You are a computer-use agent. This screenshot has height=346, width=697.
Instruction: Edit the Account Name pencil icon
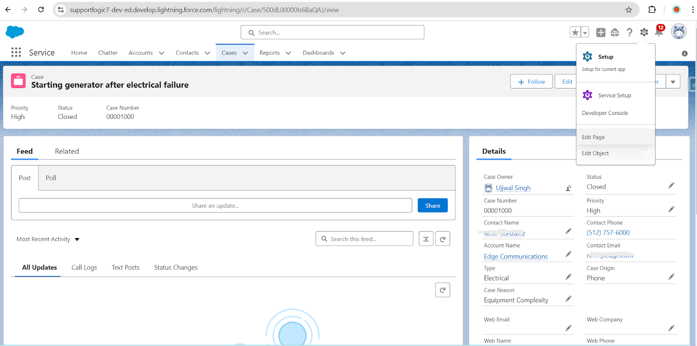[568, 254]
